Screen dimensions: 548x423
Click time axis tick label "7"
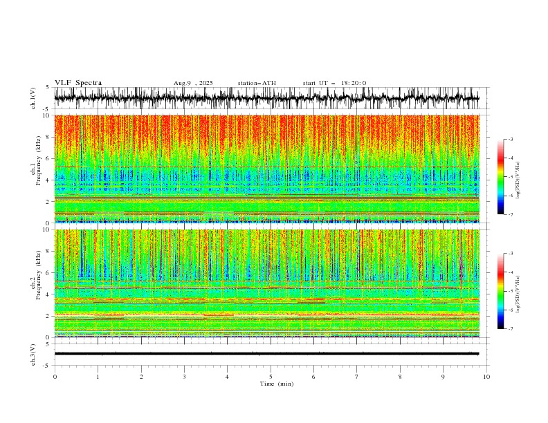[357, 377]
